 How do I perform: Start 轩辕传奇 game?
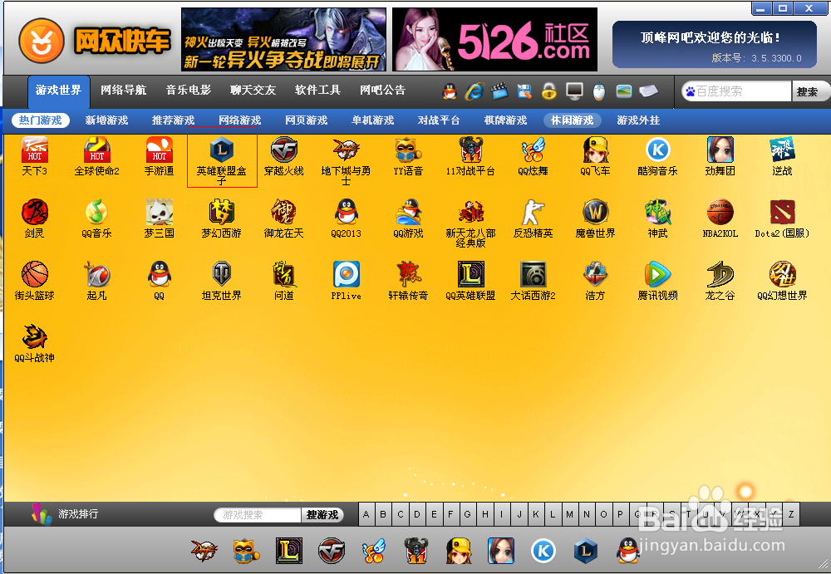pos(408,281)
